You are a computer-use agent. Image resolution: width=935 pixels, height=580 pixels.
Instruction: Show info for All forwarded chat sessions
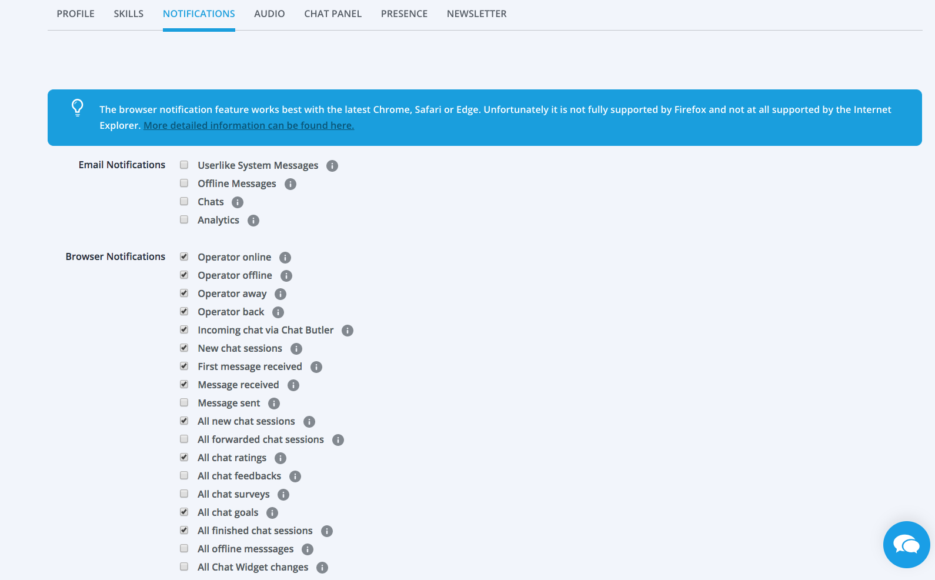tap(338, 440)
